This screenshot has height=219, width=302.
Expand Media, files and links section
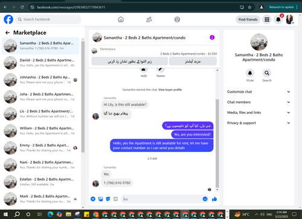coord(259,113)
